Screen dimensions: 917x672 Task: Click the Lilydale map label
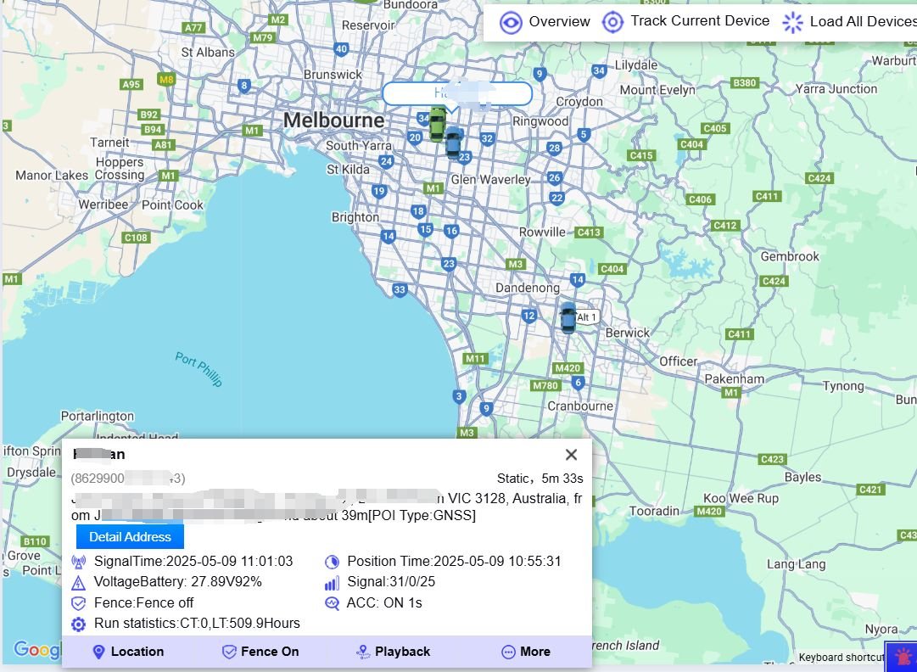pos(635,65)
